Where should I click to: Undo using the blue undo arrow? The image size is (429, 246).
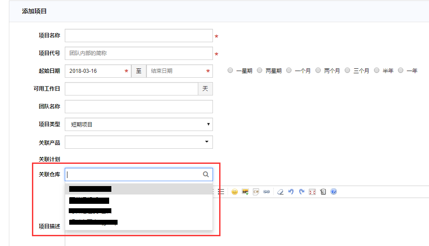tap(291, 192)
